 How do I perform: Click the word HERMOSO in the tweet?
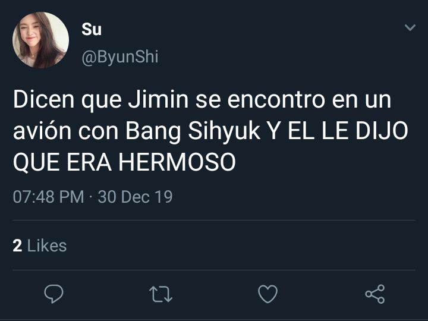click(x=177, y=162)
